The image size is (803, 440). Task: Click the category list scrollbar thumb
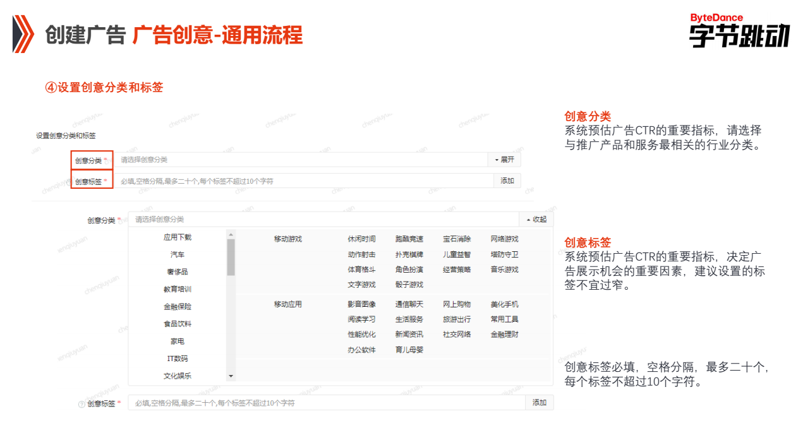[231, 257]
